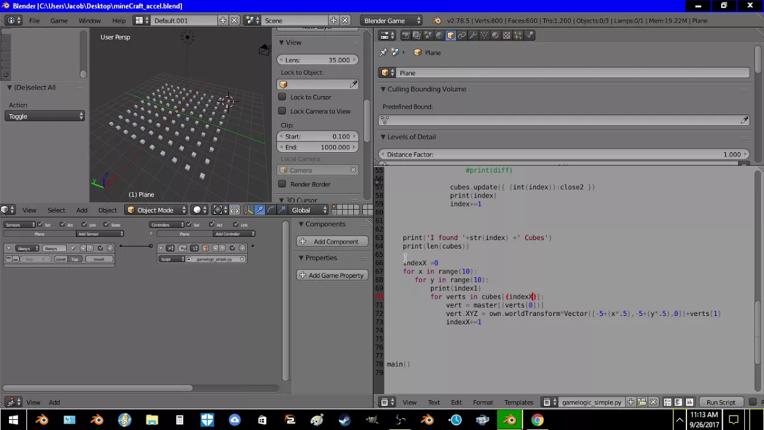The width and height of the screenshot is (764, 430).
Task: Collapse the Culling Bounding Volume panel
Action: click(x=383, y=89)
